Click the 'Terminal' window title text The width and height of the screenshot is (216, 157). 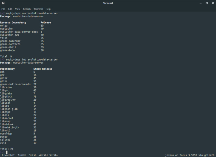[x=108, y=3]
